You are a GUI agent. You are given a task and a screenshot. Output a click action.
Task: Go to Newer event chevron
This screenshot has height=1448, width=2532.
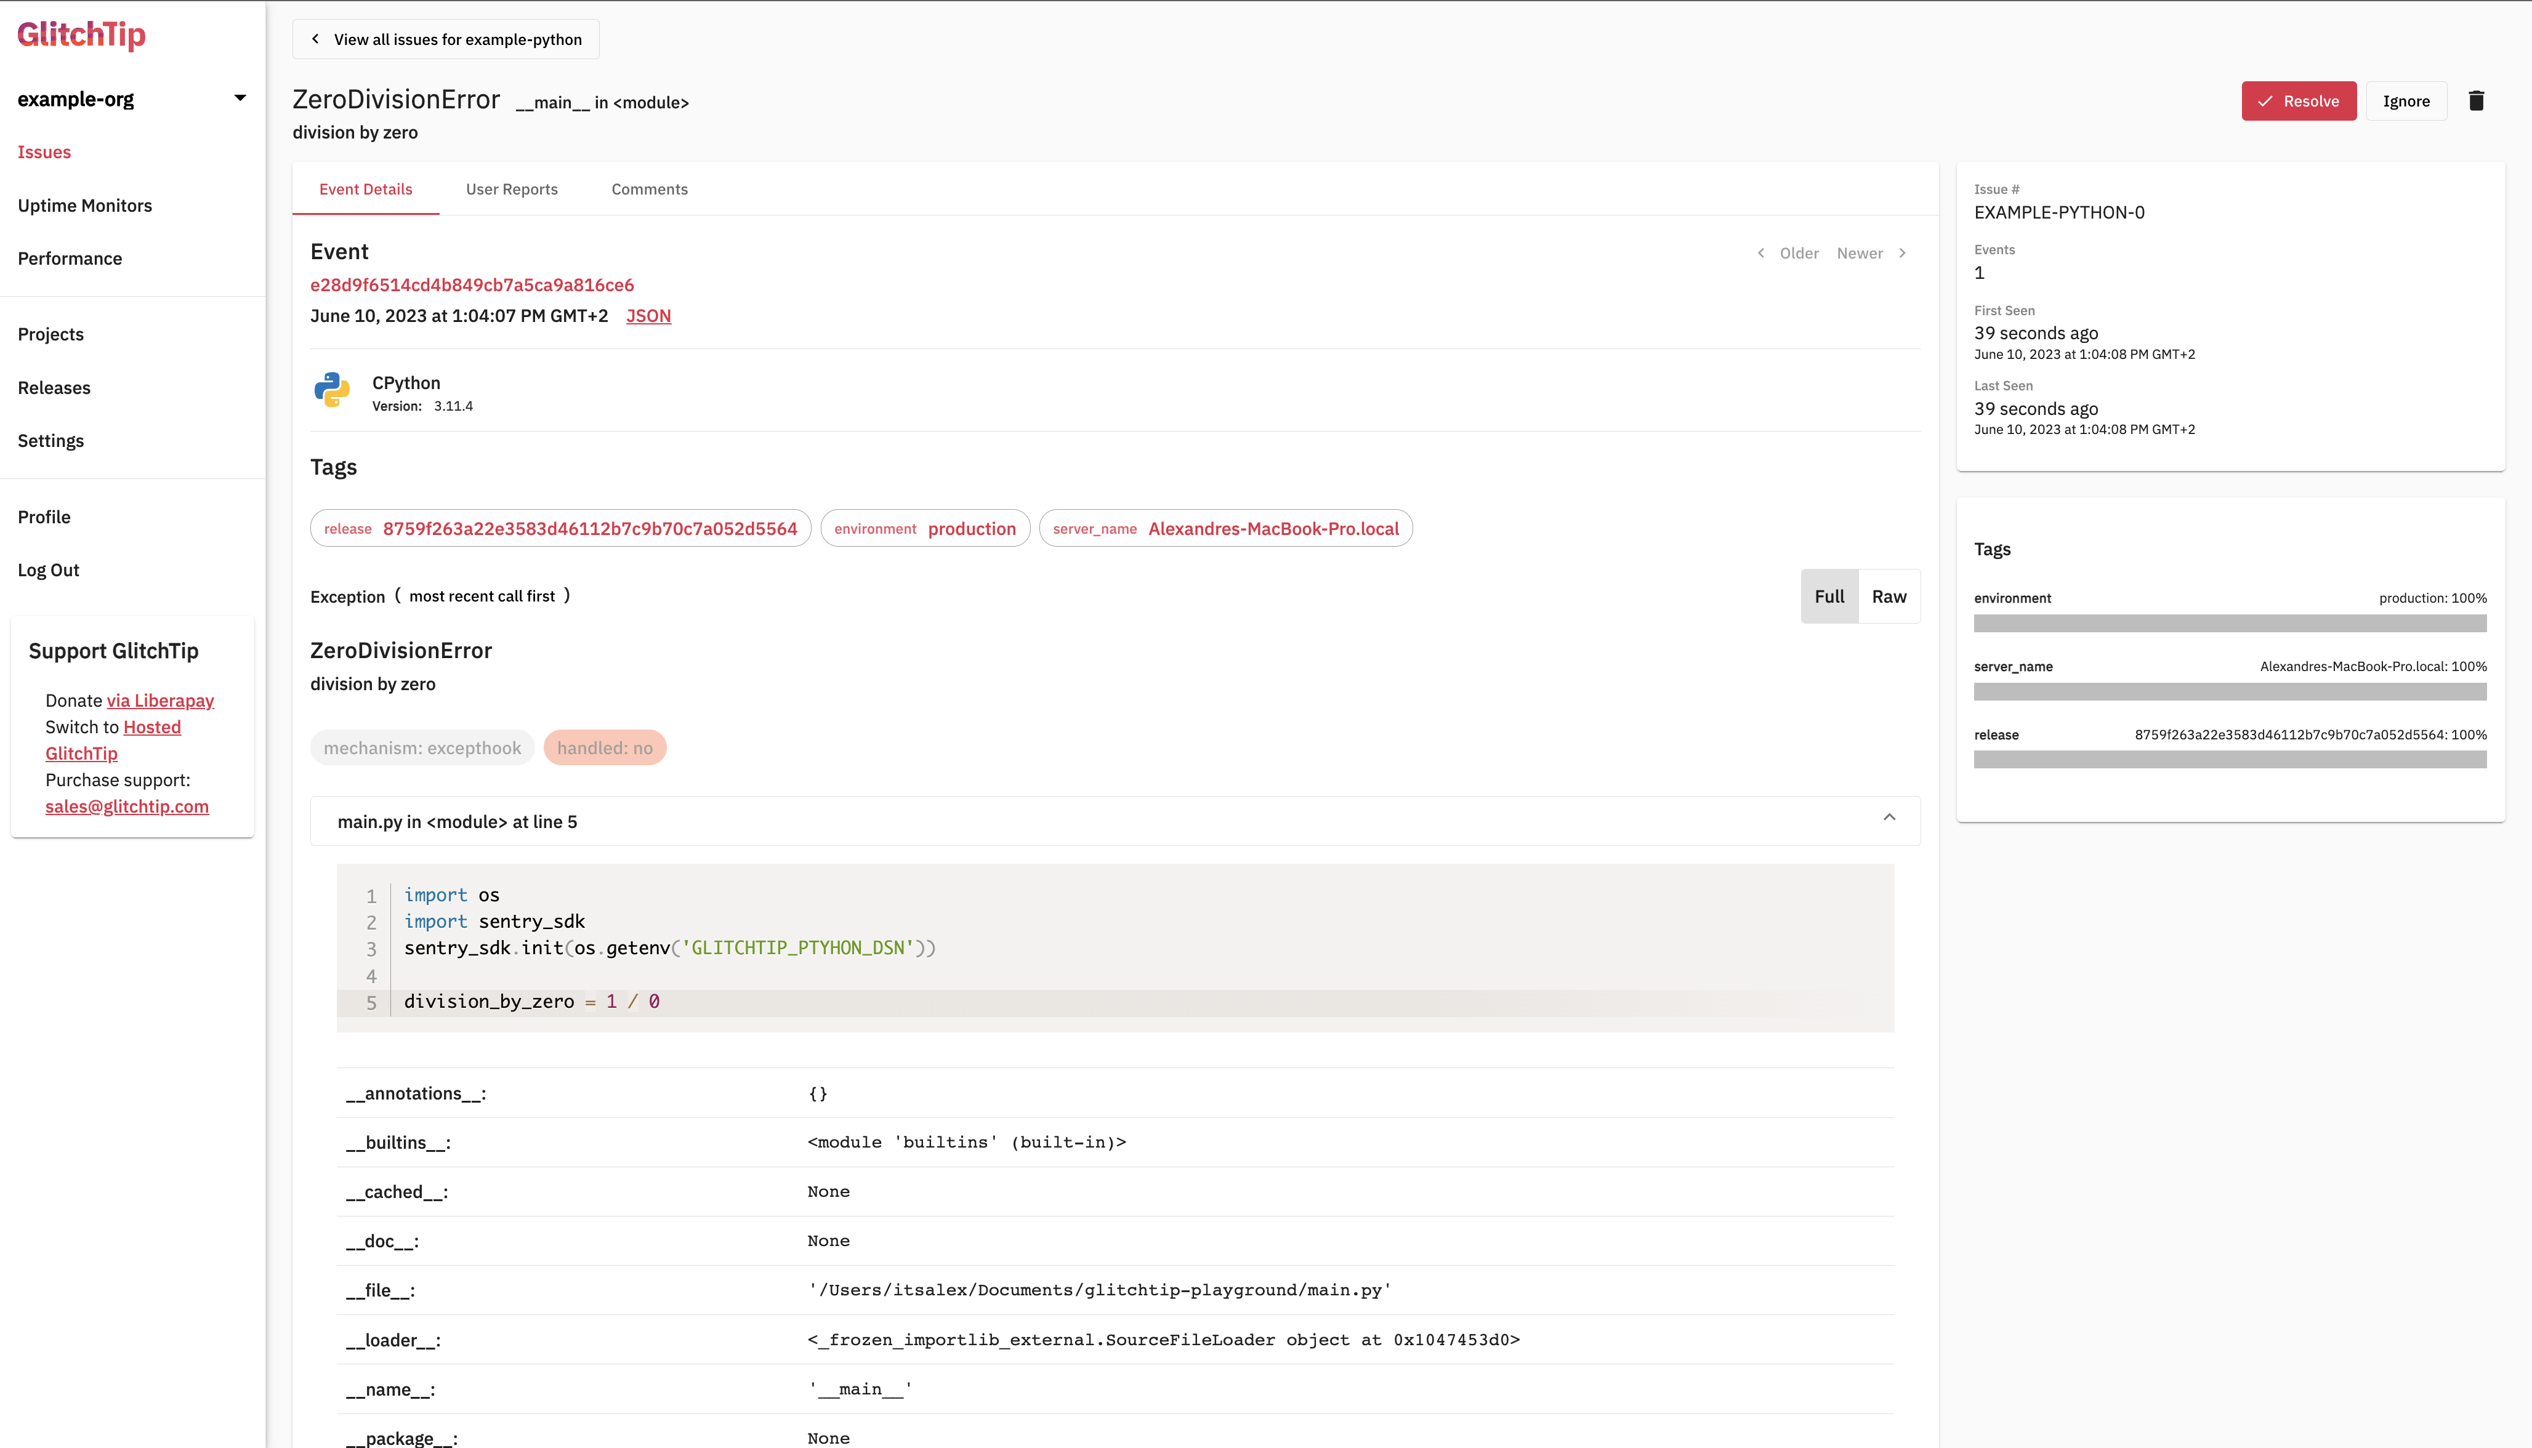(1901, 252)
